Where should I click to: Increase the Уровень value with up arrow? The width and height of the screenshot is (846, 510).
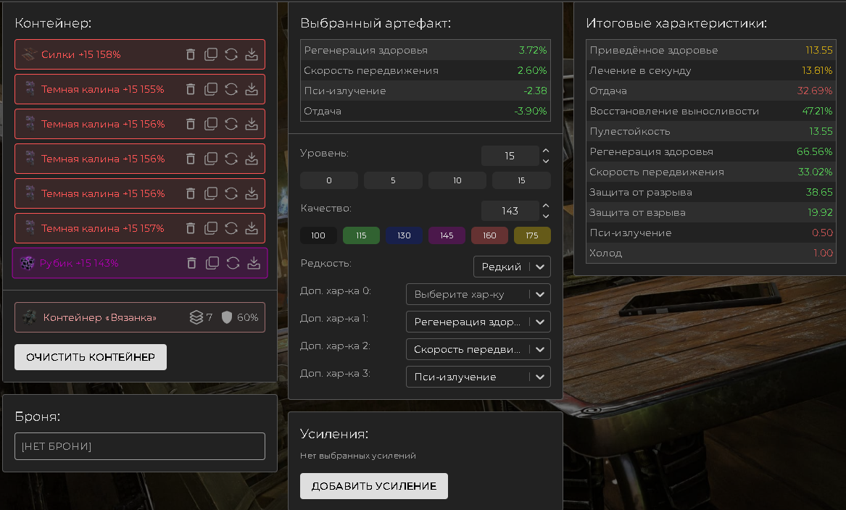point(546,151)
